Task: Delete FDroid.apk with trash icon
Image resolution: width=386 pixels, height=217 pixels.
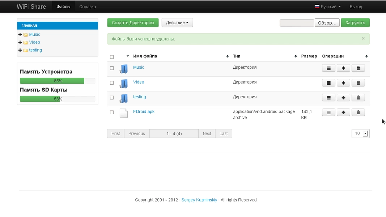Action: pyautogui.click(x=358, y=112)
